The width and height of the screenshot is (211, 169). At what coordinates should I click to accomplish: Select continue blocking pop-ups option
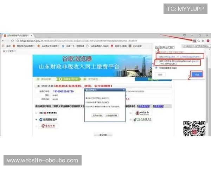(156, 68)
